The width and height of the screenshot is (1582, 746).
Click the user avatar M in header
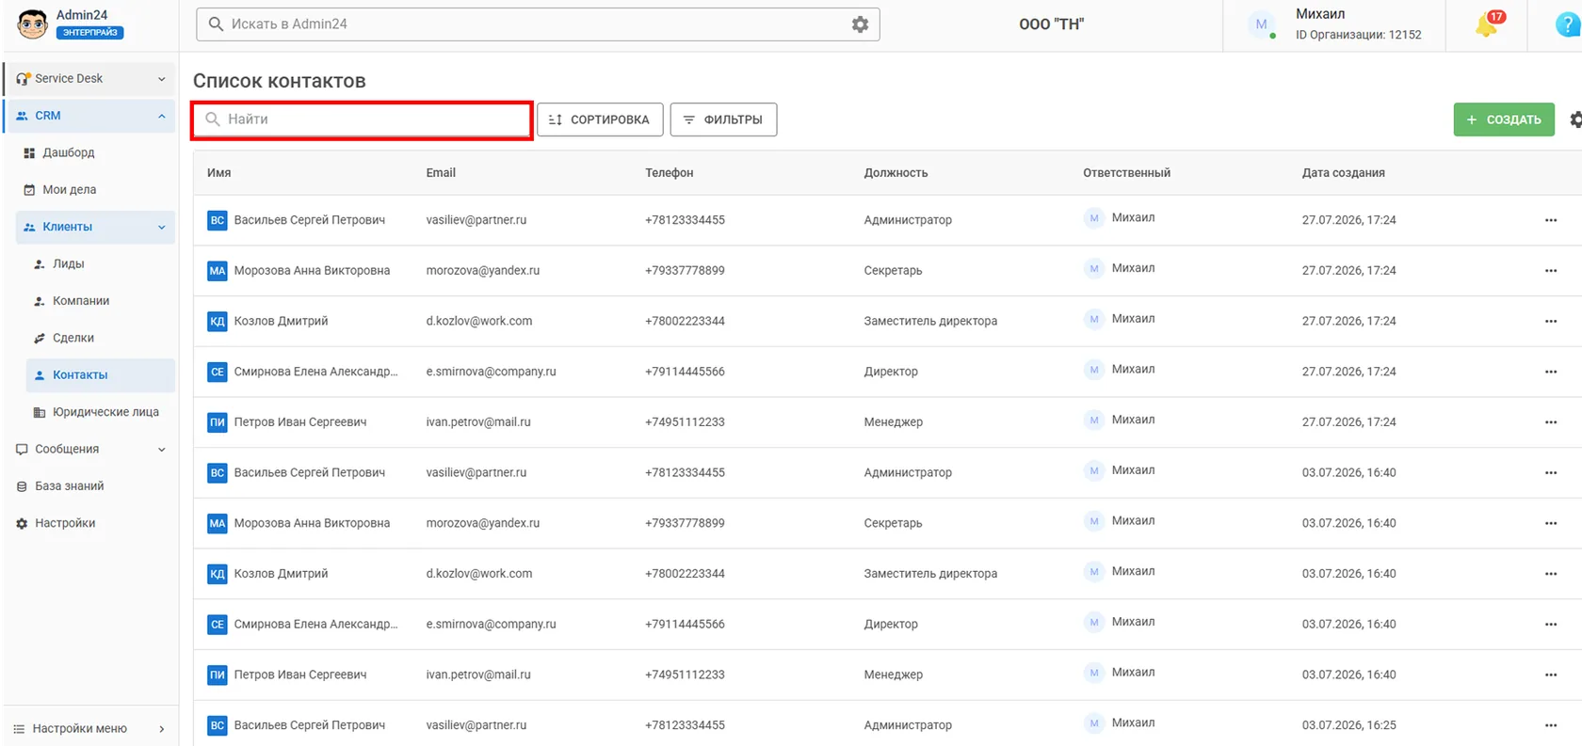click(1261, 24)
